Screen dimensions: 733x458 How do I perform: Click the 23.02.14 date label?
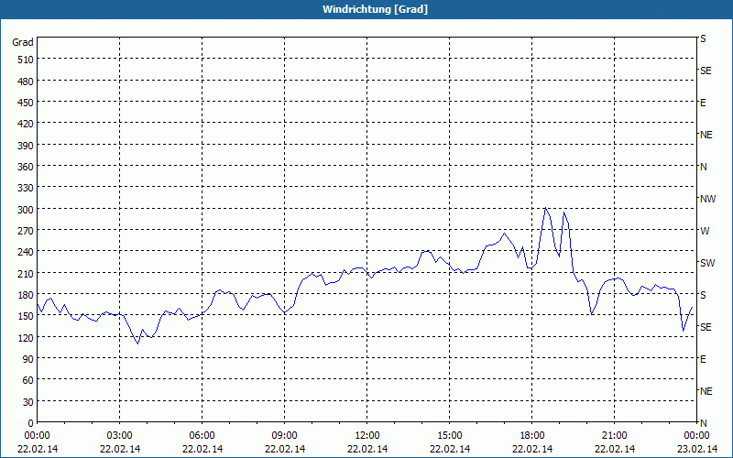696,449
